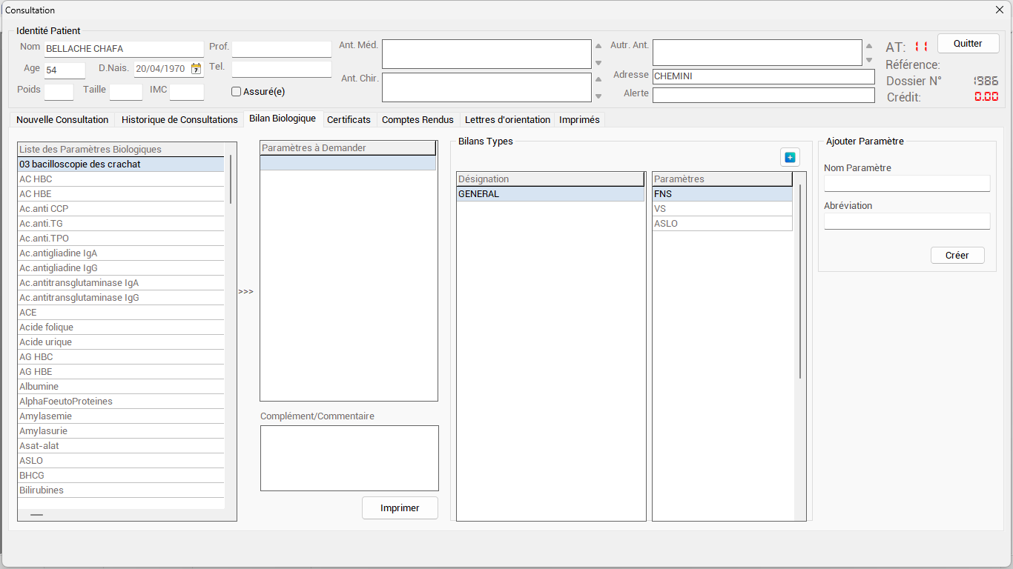The height and width of the screenshot is (569, 1013).
Task: Click the up arrow beside Ant. Méd. box
Action: [598, 46]
